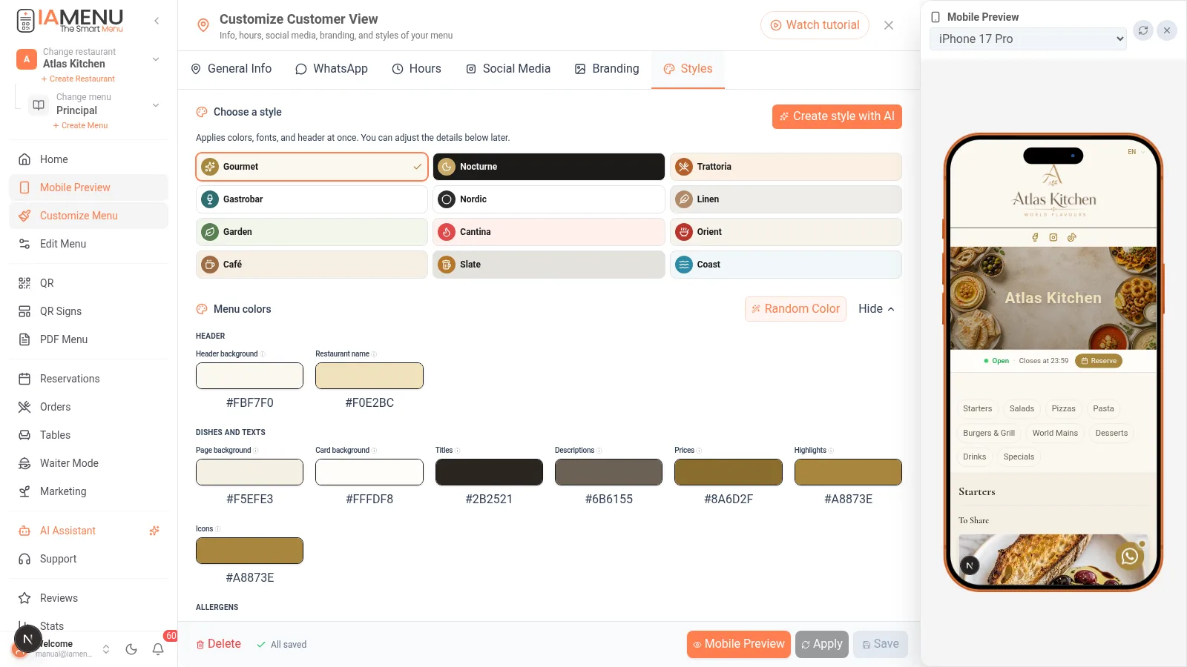Select the Nordic style
This screenshot has height=667, width=1187.
point(548,199)
